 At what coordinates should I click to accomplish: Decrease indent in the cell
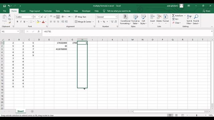pyautogui.click(x=63, y=22)
